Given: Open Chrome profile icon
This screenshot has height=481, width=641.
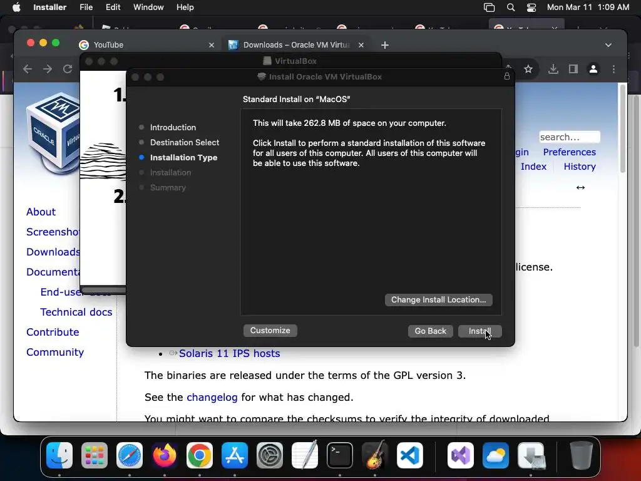Looking at the screenshot, I should (x=593, y=69).
